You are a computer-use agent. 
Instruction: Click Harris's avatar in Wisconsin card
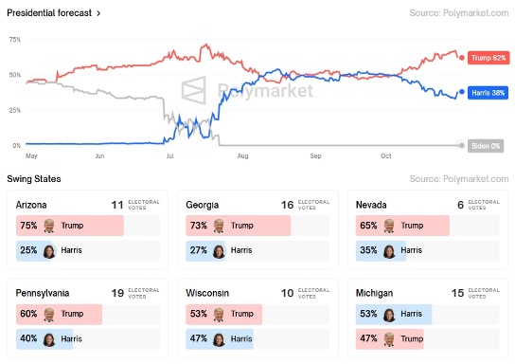[x=219, y=339]
